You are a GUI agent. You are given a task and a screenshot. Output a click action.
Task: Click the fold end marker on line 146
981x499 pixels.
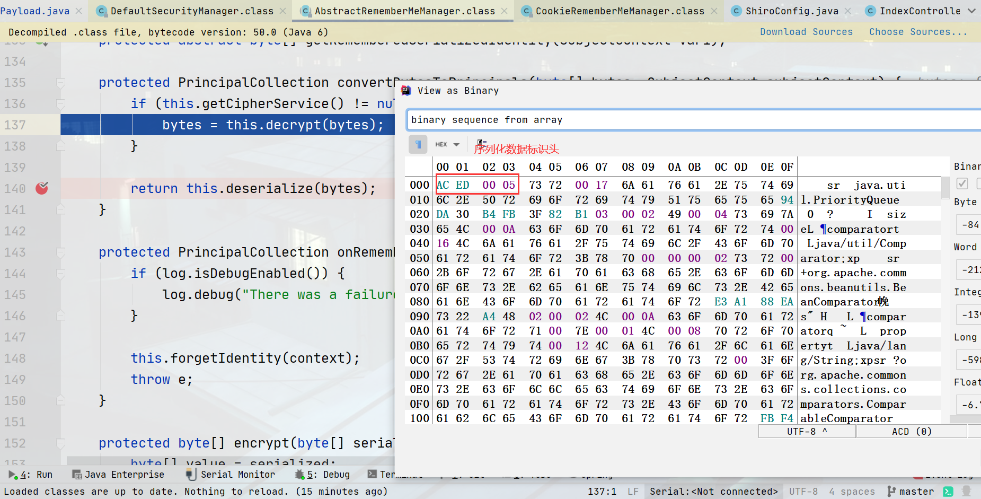click(x=60, y=316)
